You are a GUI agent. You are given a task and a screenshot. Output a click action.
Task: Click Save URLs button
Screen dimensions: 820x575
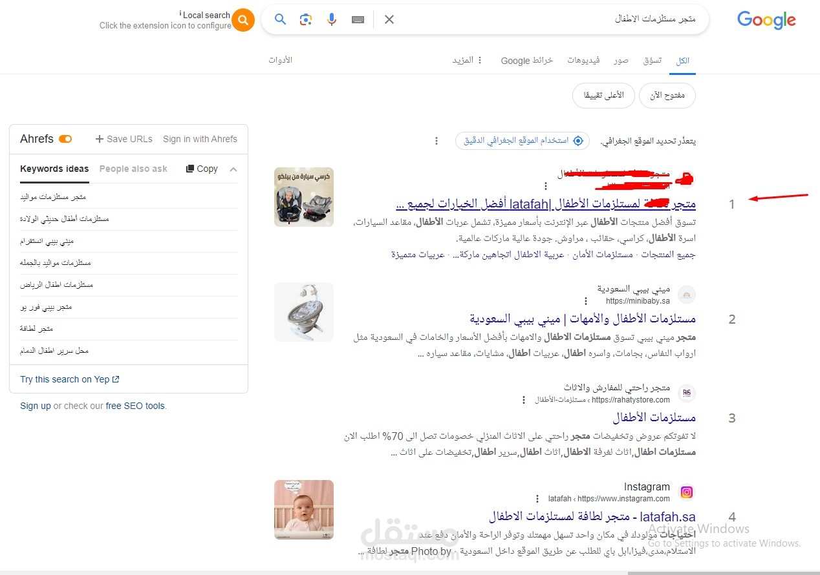pyautogui.click(x=124, y=139)
